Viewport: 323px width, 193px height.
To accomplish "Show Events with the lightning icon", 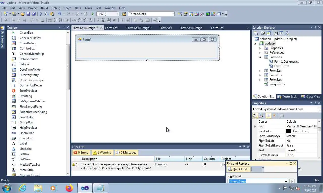I will click(x=274, y=116).
